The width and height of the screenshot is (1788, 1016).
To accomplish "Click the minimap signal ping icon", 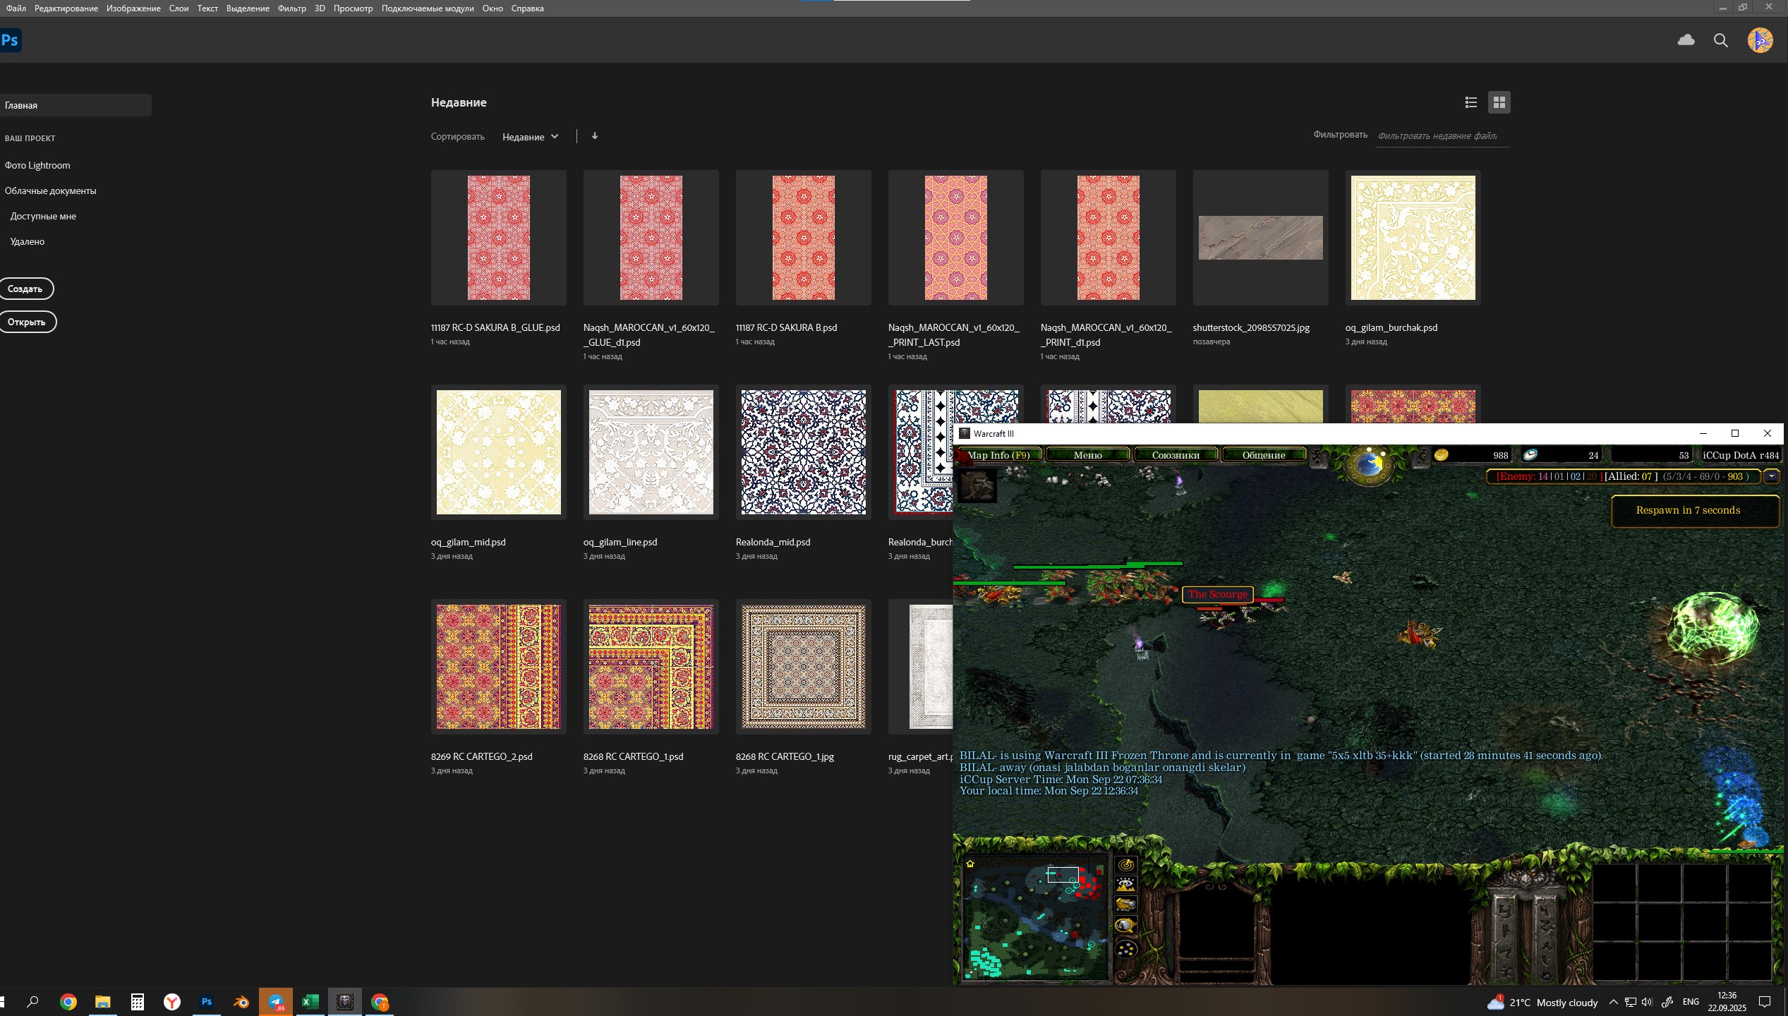I will [1125, 865].
